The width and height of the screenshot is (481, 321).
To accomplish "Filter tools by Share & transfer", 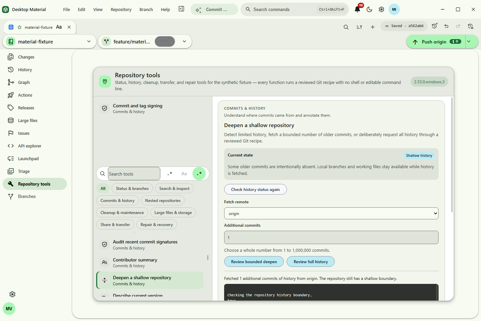I will 115,225.
